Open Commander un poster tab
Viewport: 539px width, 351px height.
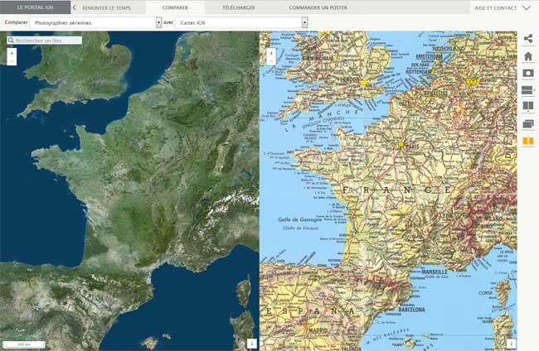pos(318,7)
